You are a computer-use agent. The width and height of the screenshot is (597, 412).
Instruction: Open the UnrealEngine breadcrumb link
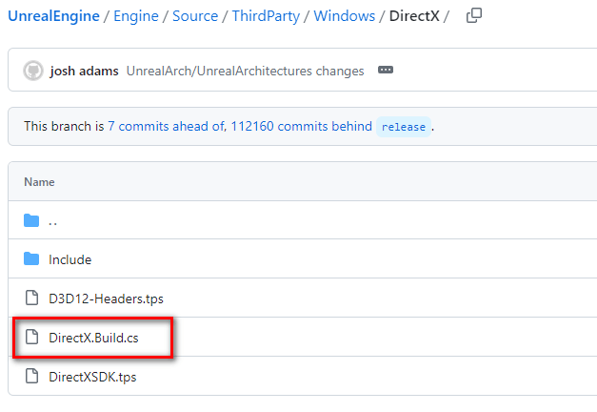click(53, 16)
